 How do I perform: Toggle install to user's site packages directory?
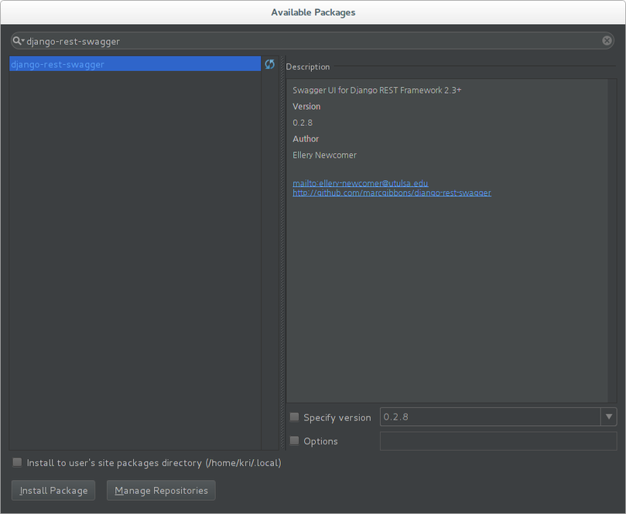click(17, 462)
